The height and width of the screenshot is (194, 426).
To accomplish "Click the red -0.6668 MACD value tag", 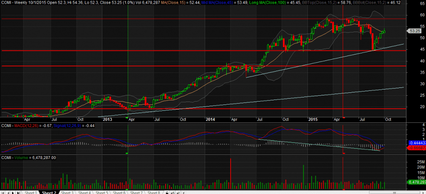I will click(x=417, y=147).
